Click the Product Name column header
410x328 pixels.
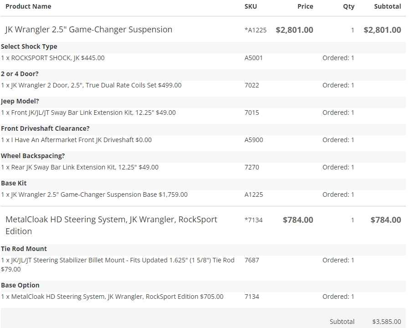[28, 6]
